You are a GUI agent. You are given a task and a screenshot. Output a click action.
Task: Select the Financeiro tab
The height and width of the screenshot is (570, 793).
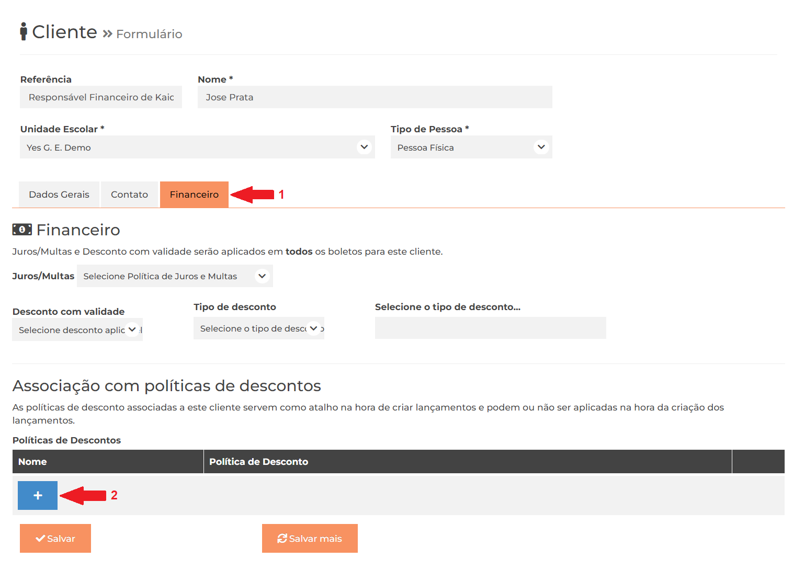194,195
